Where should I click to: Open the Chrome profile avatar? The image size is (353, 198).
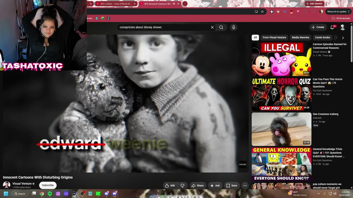pos(321,12)
